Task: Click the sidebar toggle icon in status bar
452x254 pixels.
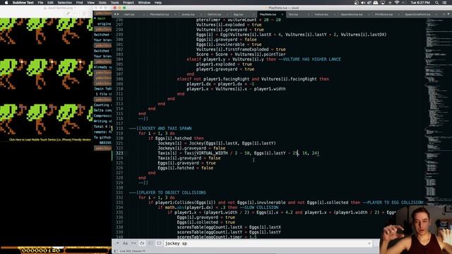Action: [x=116, y=251]
